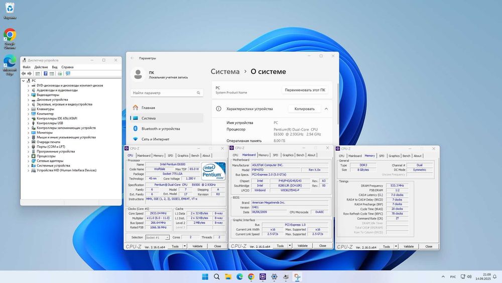Viewport: 502px width, 283px height.
Task: Select Устройства HID row in Device Manager
Action: tap(66, 170)
